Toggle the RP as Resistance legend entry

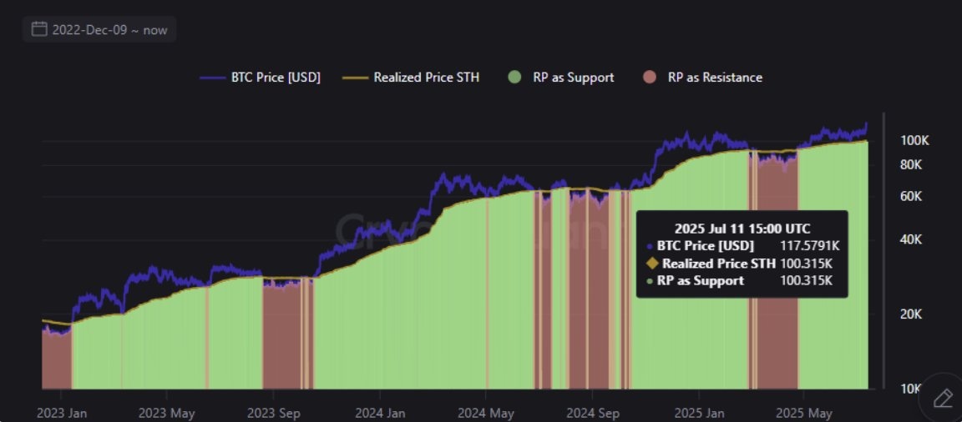(x=703, y=78)
